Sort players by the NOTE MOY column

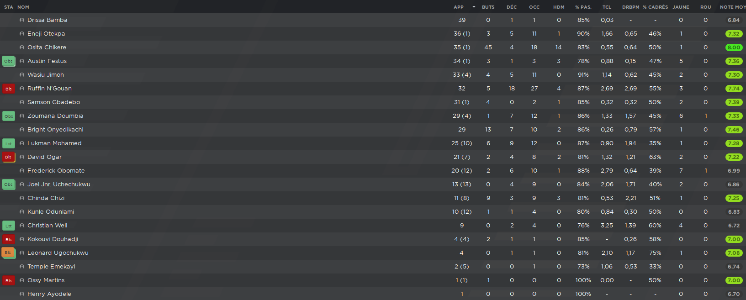coord(732,7)
